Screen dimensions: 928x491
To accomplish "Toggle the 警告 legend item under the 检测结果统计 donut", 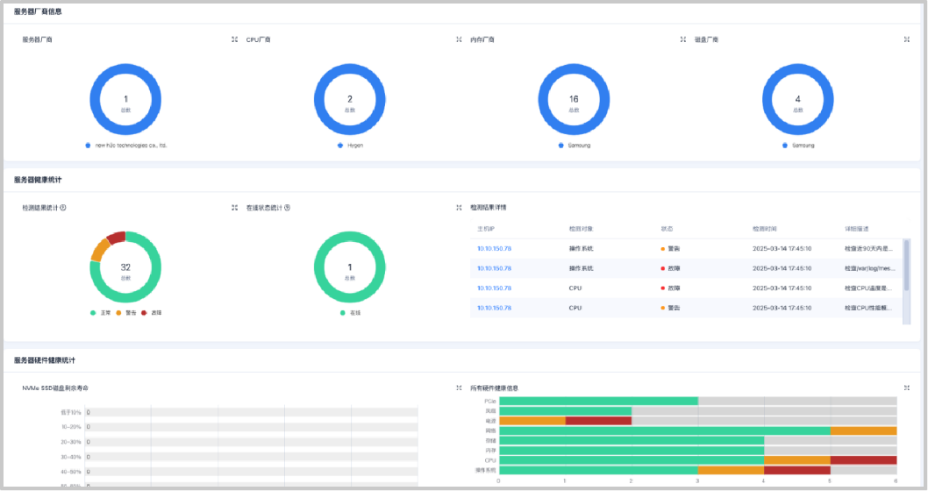I will tap(126, 313).
